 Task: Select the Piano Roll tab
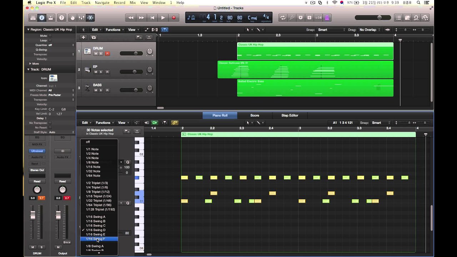[x=220, y=115]
